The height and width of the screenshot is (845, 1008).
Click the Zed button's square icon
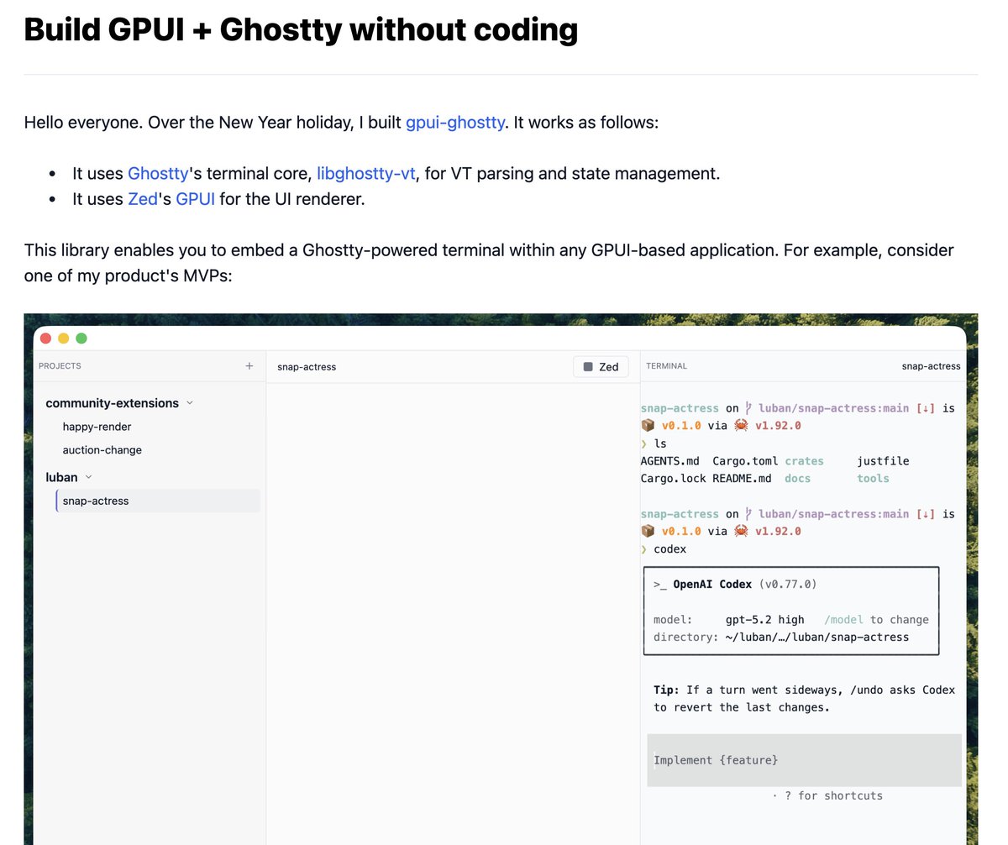[588, 367]
